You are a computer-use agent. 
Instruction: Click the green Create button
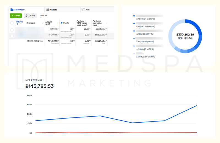click(x=16, y=16)
